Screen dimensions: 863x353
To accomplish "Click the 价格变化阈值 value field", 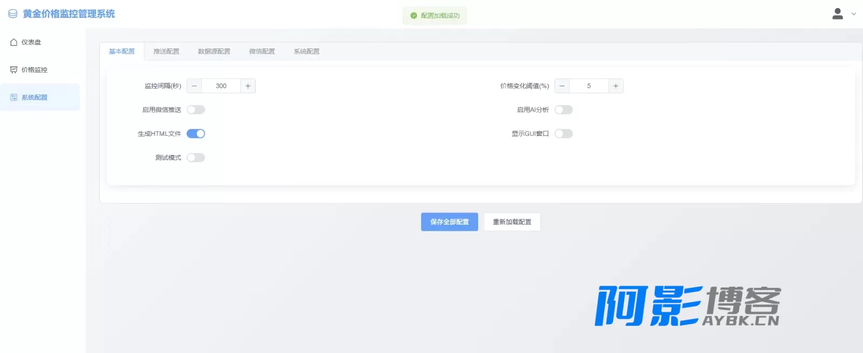I will click(589, 86).
